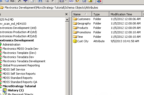The height and width of the screenshot is (95, 144).
Task: Select MDSS Standard Reports QA project
Action: click(x=20, y=82)
